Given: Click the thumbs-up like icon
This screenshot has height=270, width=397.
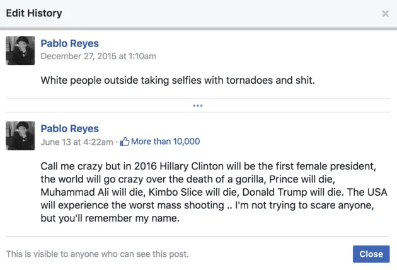Looking at the screenshot, I should [x=125, y=142].
